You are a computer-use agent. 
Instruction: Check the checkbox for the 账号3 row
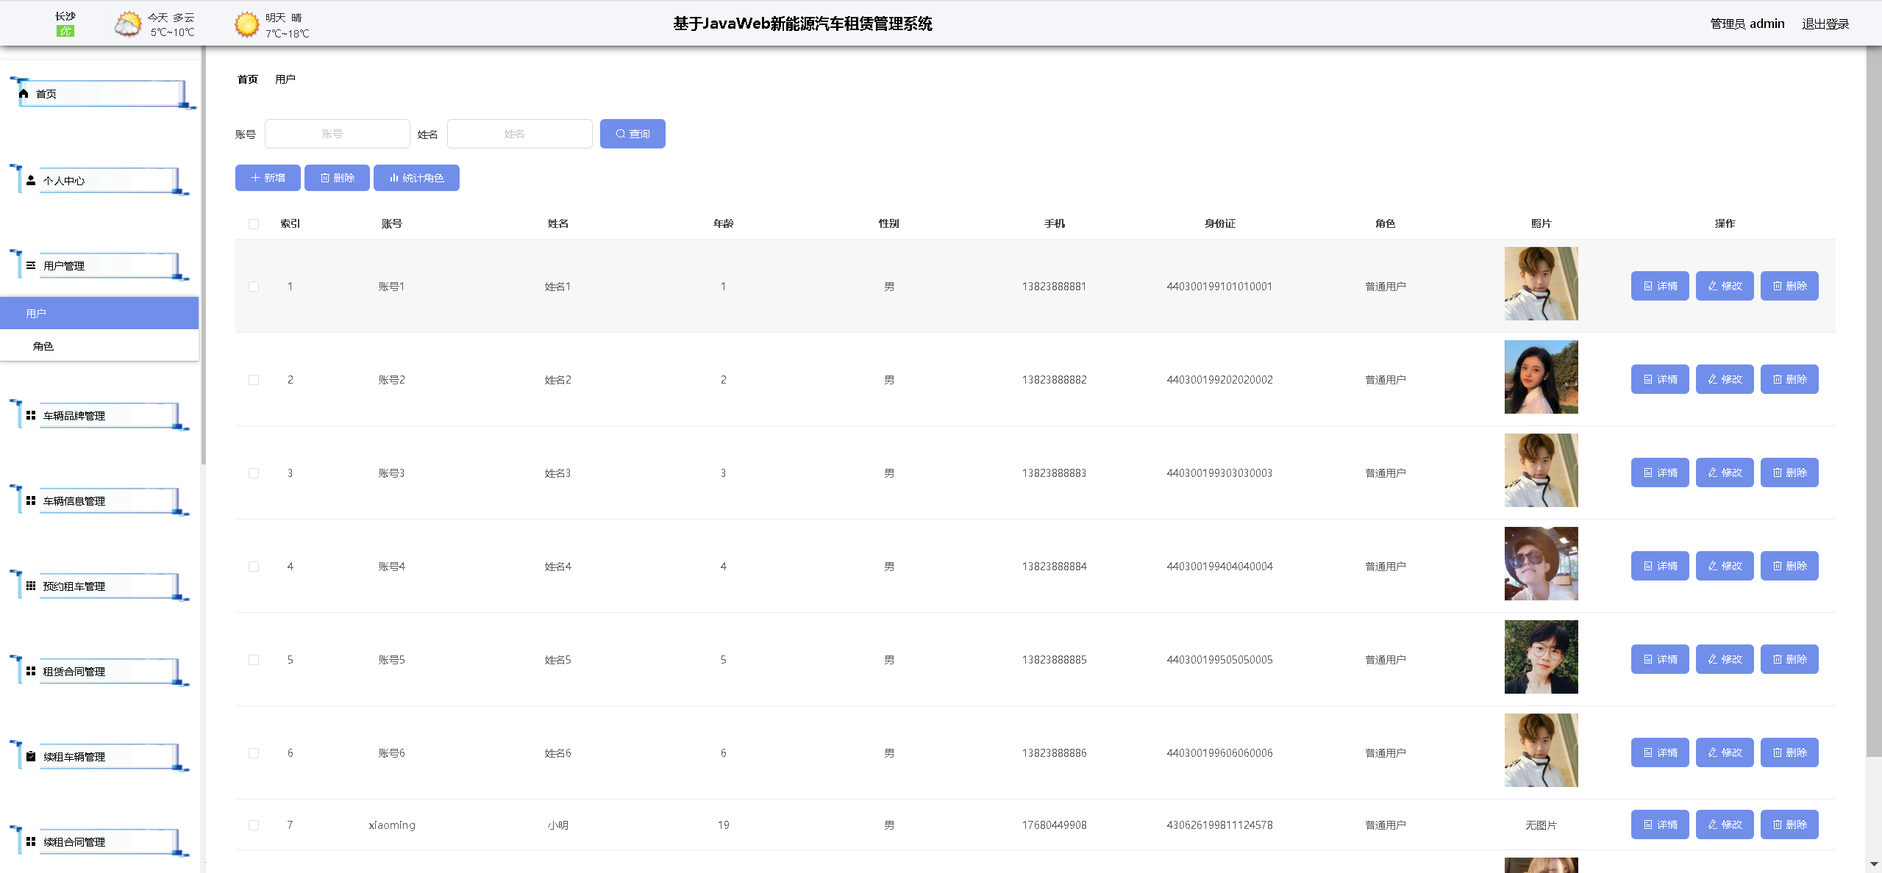tap(254, 473)
